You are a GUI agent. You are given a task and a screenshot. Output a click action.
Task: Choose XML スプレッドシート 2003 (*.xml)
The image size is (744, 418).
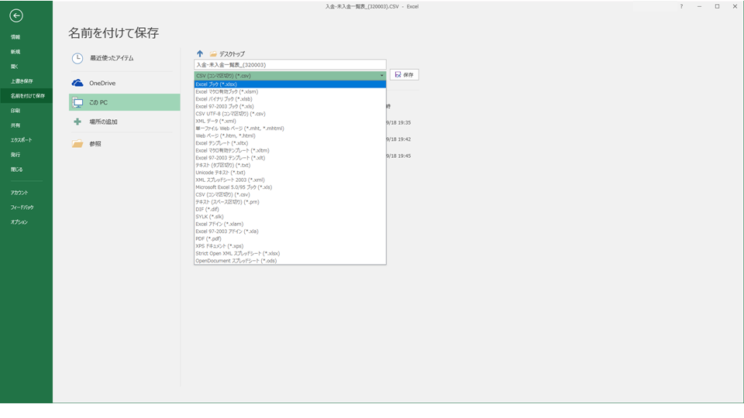coord(290,180)
